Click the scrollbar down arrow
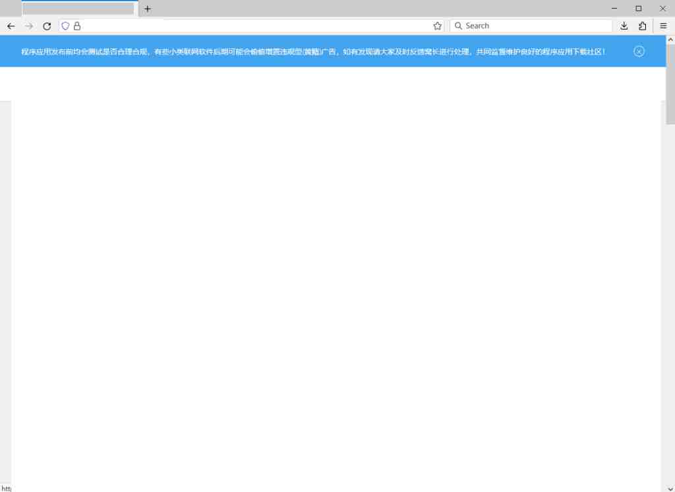This screenshot has width=675, height=492. [x=670, y=487]
